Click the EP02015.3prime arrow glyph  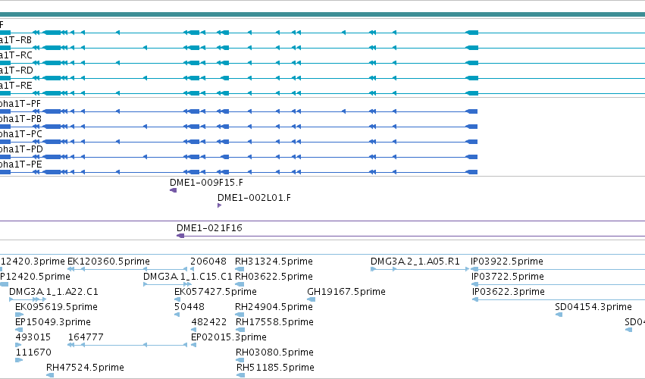pos(194,345)
